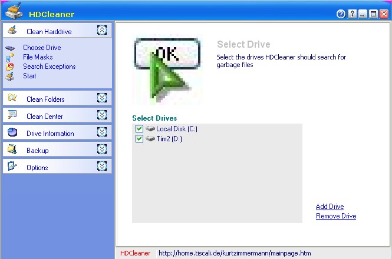Click the Backup icon
This screenshot has height=259, width=392.
(x=12, y=149)
